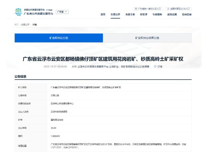
Task: Click the 订阅 subscribe link
Action: 160,66
